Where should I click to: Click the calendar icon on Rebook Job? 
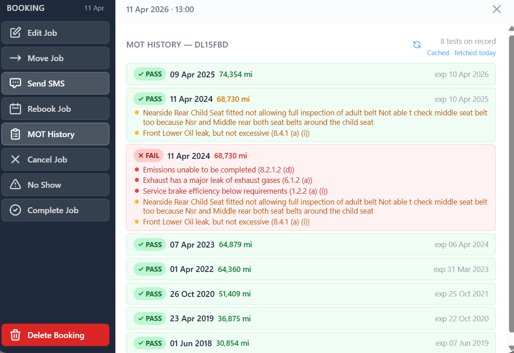coord(15,109)
